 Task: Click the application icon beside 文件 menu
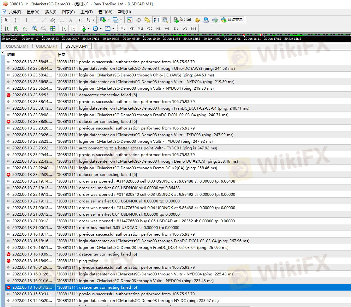point(4,12)
